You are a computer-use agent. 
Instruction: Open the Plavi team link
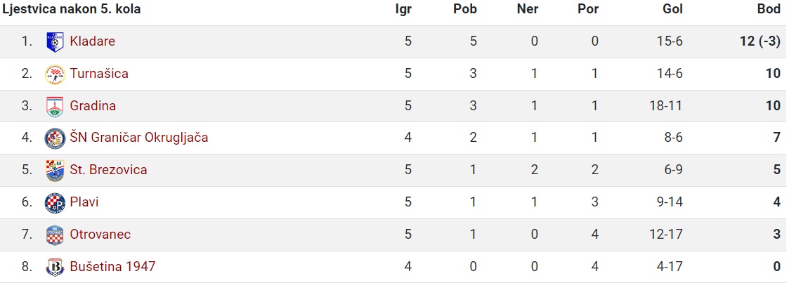84,202
